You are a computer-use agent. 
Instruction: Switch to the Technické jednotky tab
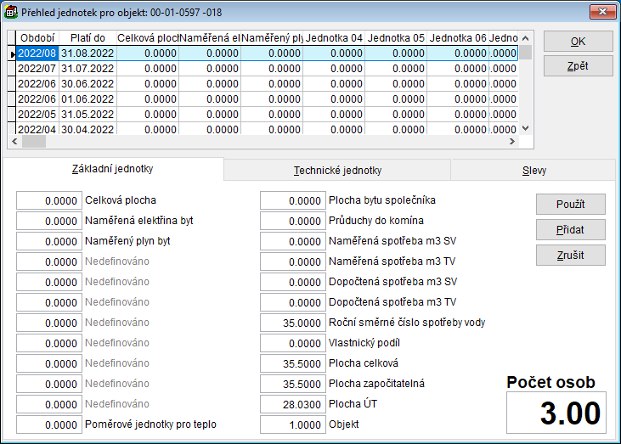click(337, 170)
